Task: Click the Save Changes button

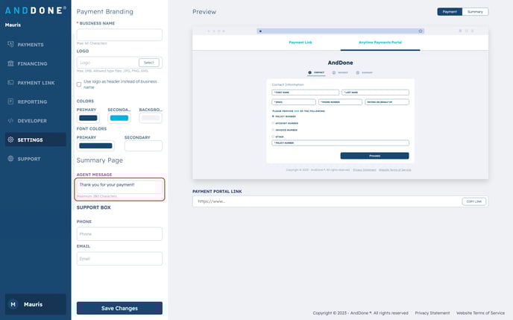Action: tap(119, 308)
